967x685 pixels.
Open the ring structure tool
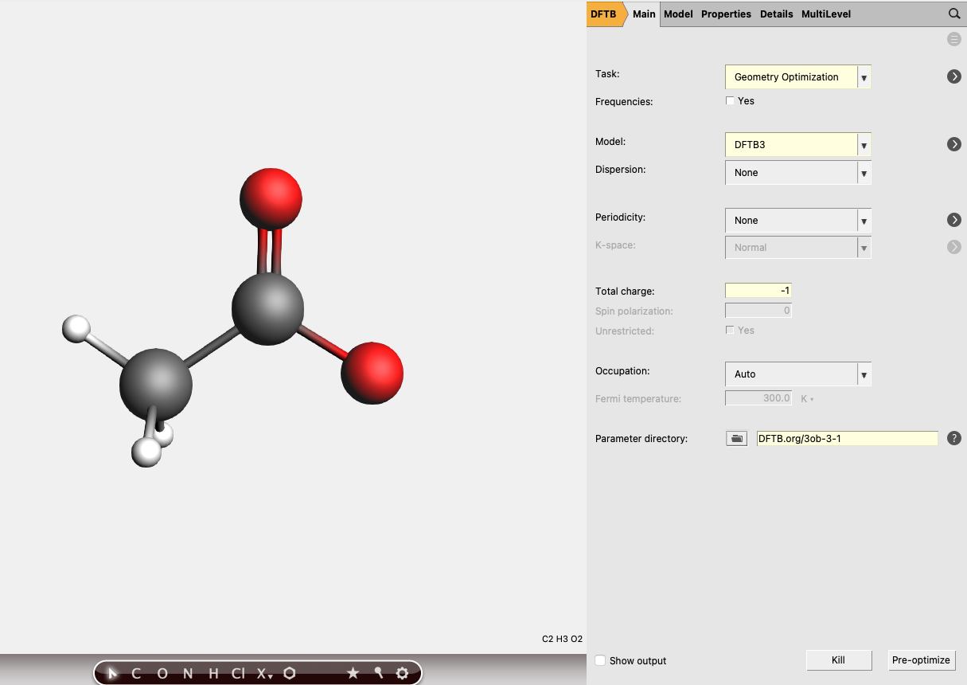click(x=288, y=673)
